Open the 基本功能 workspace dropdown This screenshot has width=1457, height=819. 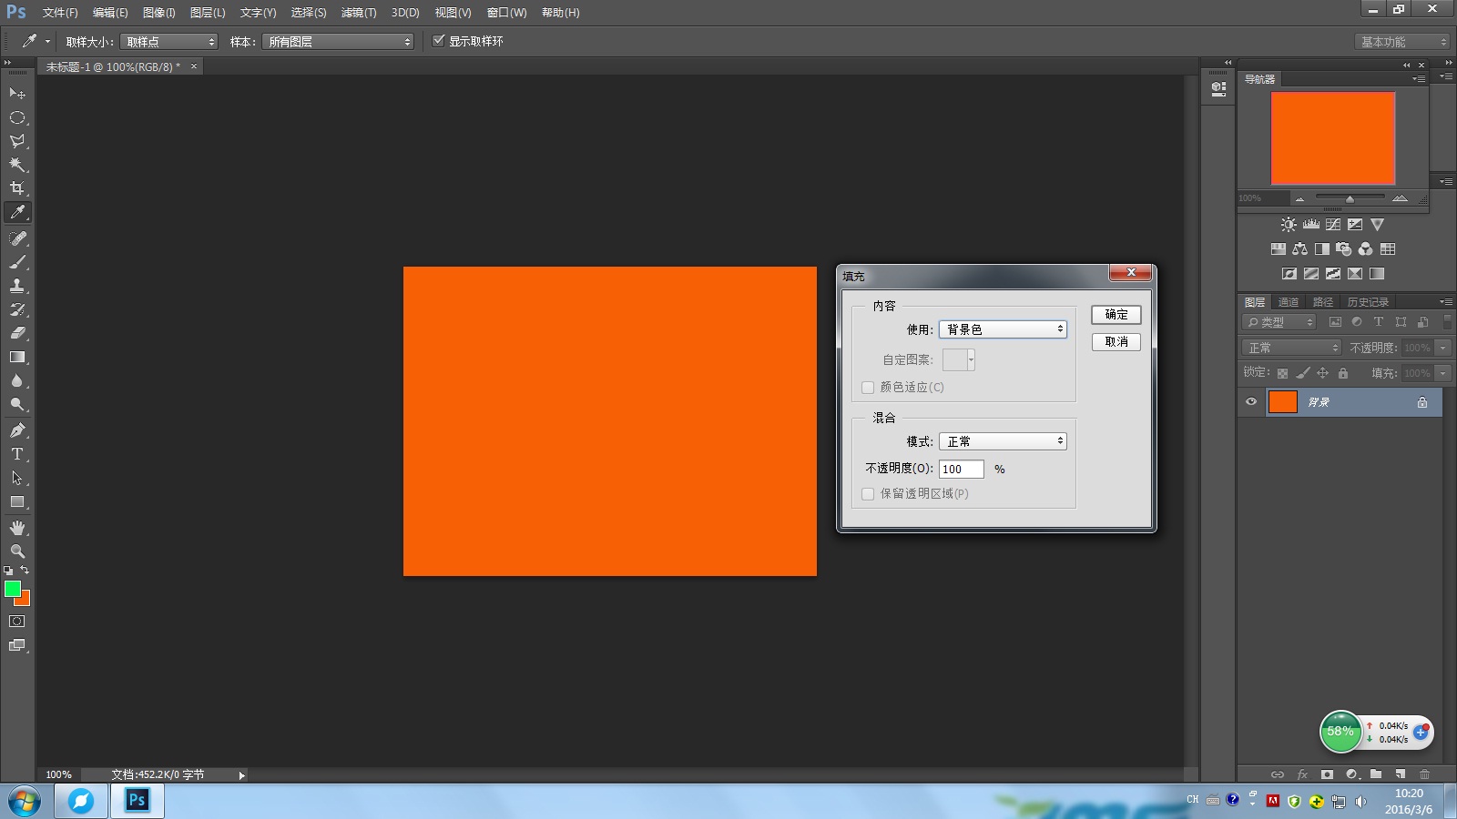(x=1402, y=42)
